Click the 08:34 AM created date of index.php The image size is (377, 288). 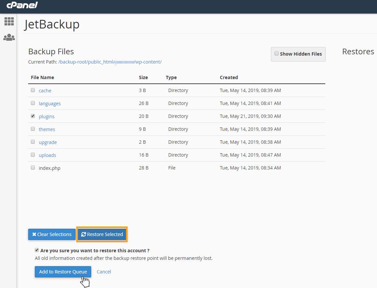(250, 168)
